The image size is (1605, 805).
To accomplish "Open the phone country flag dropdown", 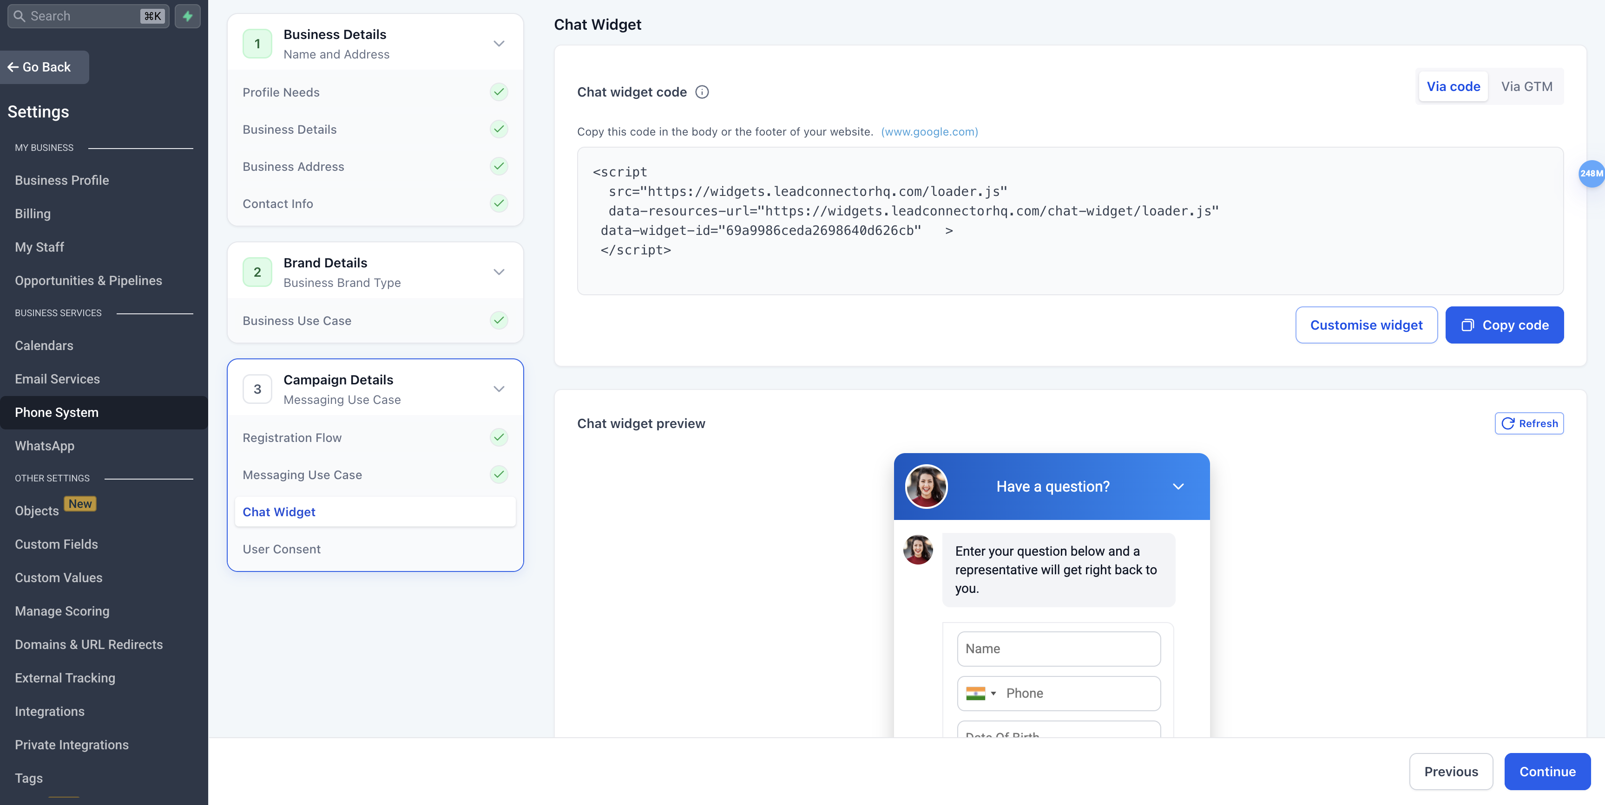I will (x=980, y=694).
